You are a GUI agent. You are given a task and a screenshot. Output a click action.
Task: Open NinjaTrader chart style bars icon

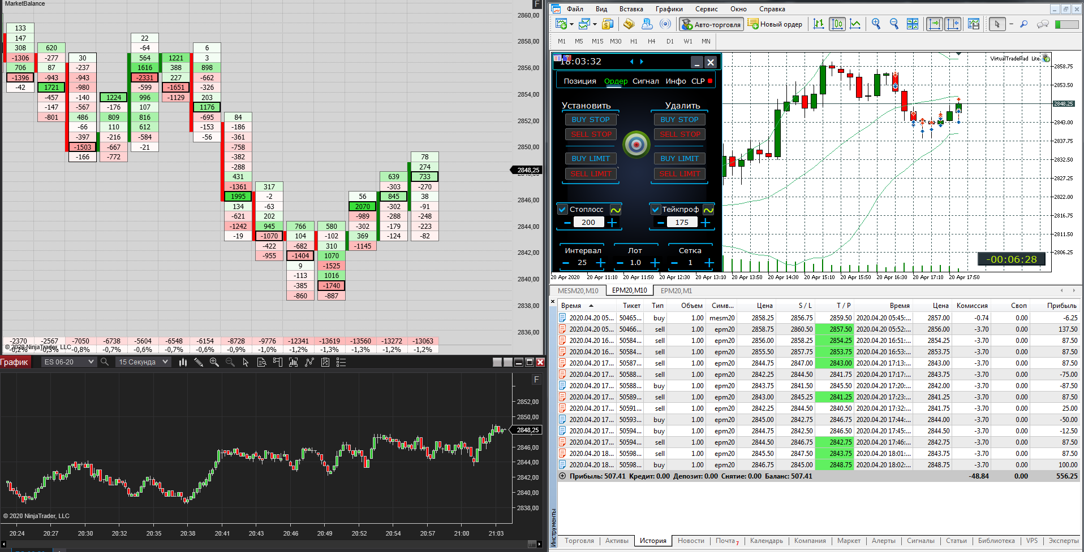183,362
